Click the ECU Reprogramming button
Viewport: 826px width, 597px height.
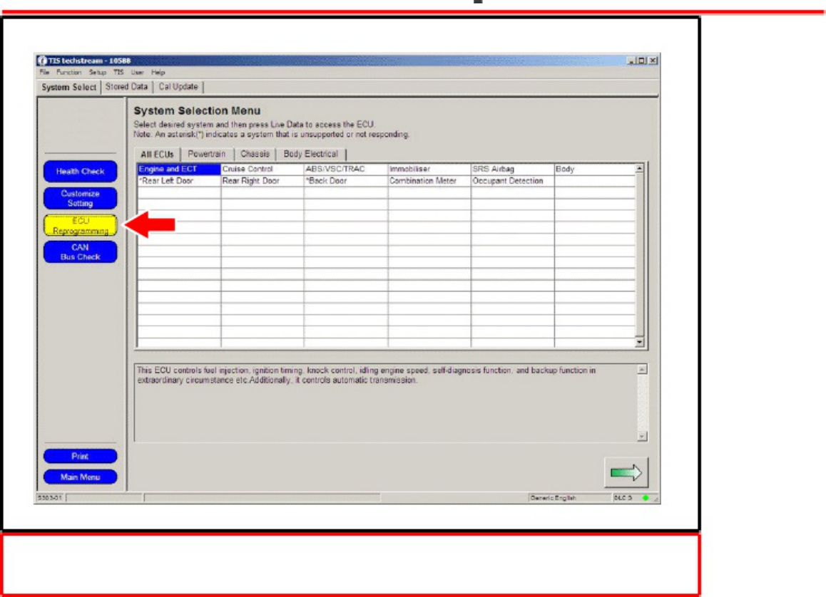point(80,226)
